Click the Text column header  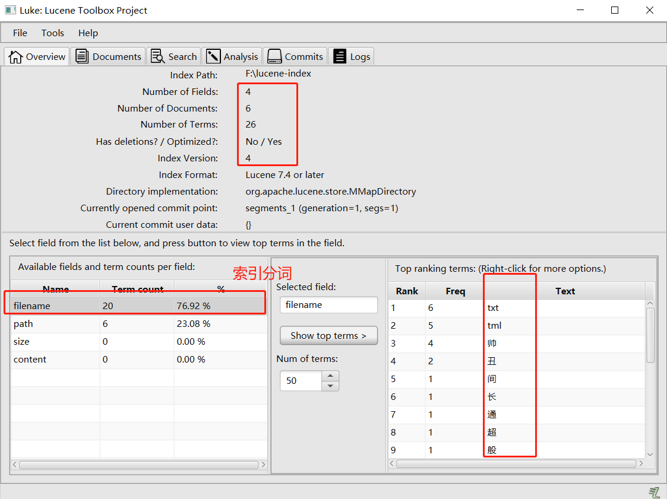[565, 291]
